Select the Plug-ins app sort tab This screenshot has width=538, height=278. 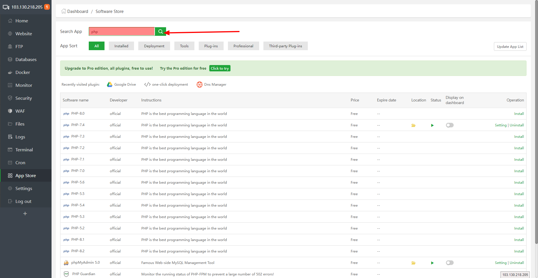pyautogui.click(x=211, y=46)
